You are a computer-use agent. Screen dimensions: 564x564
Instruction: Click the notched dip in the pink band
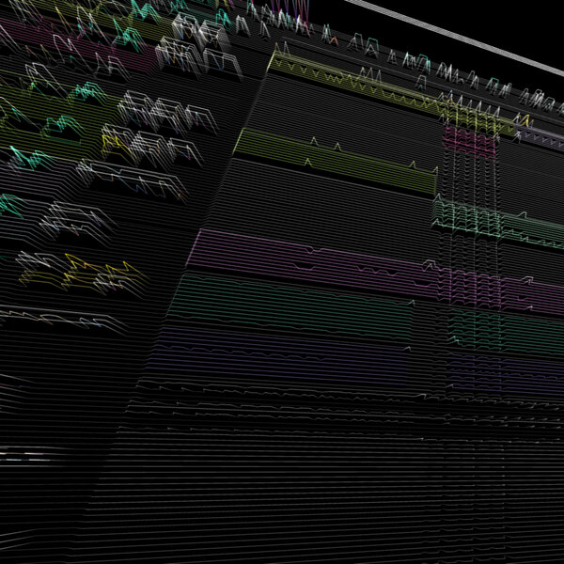click(x=305, y=264)
